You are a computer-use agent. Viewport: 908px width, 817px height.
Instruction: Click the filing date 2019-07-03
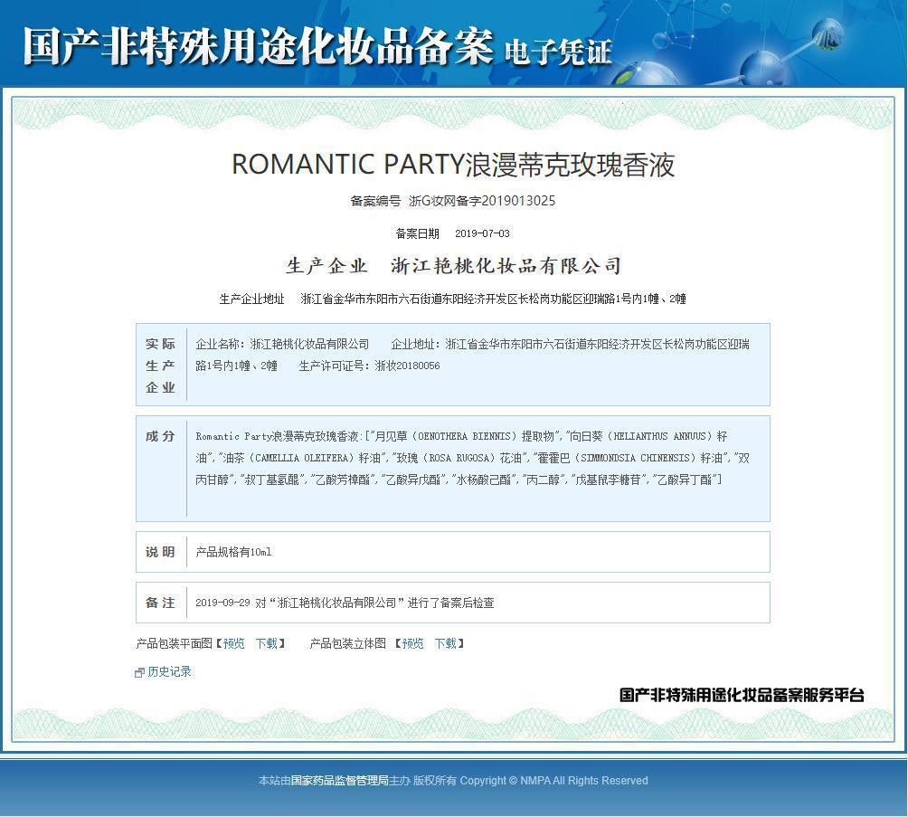click(x=482, y=233)
